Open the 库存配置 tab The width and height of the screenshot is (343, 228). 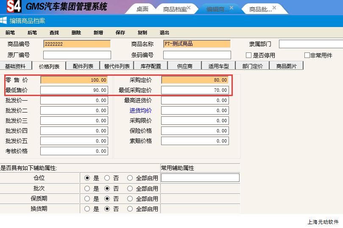[151, 66]
